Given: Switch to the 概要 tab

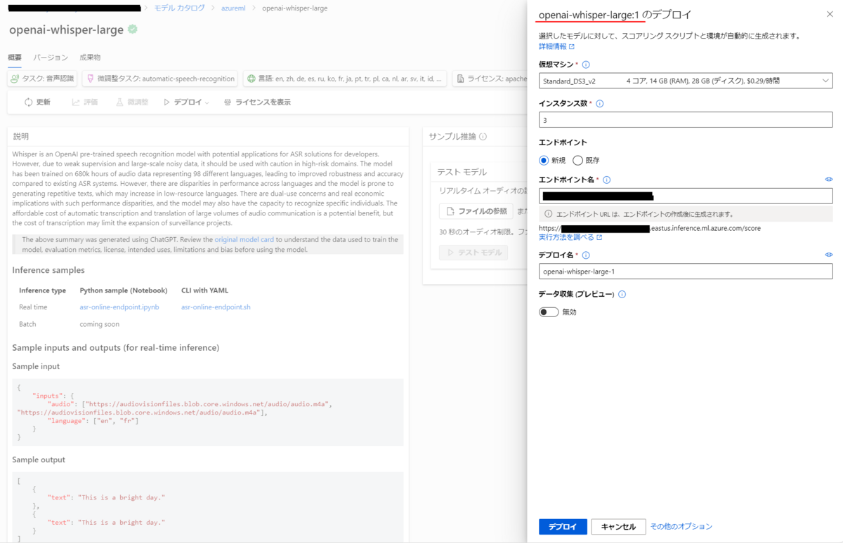Looking at the screenshot, I should (15, 58).
